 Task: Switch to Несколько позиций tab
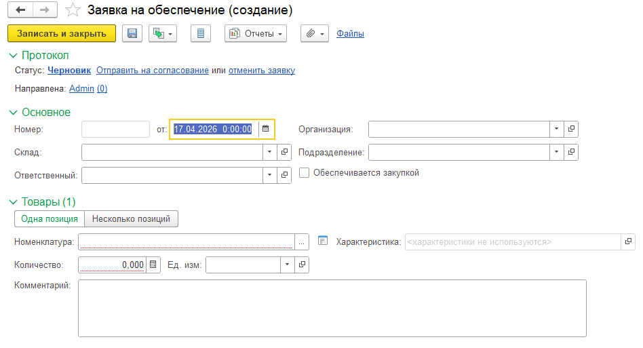coord(131,218)
